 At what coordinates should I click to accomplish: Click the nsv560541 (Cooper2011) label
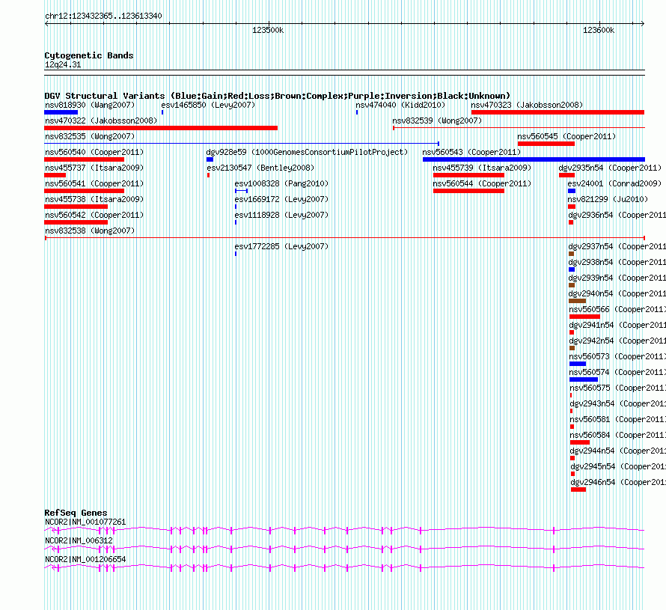tap(94, 183)
